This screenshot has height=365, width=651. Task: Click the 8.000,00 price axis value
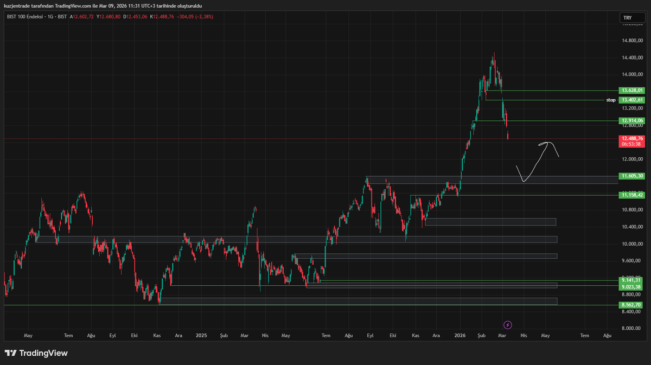click(x=633, y=328)
